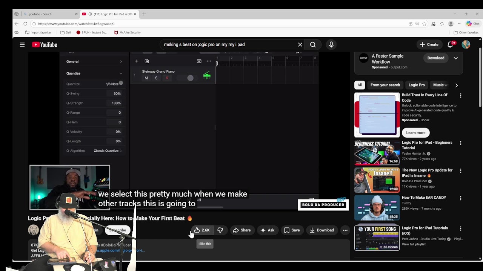Screen dimensions: 483x271
Task: Open the Edge profile icon
Action: pos(451,24)
